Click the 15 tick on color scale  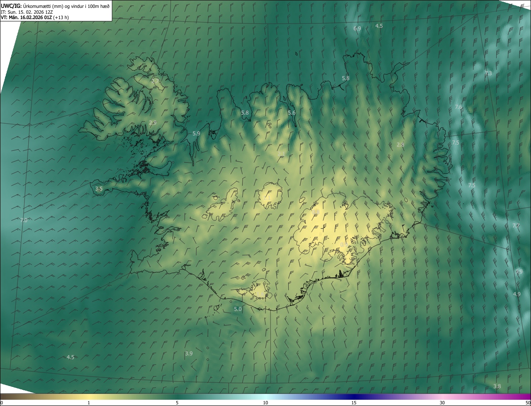click(x=354, y=403)
